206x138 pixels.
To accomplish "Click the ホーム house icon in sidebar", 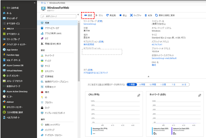I will (4, 13).
